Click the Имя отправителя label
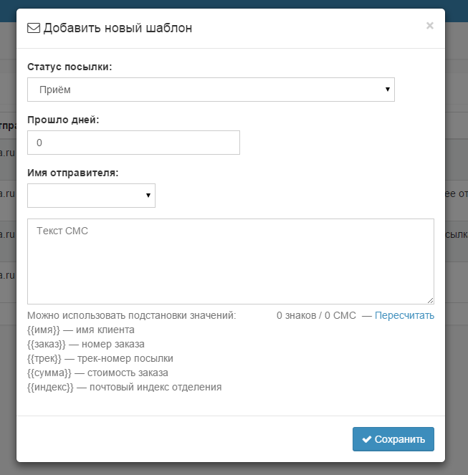 [x=73, y=173]
